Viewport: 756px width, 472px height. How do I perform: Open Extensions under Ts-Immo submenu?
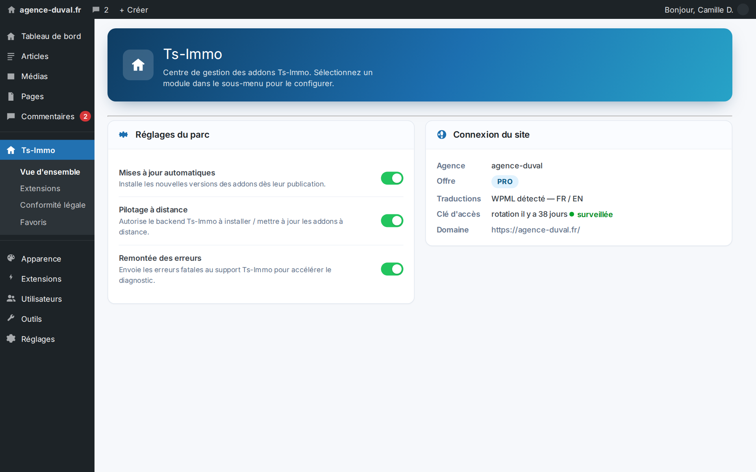click(x=40, y=188)
